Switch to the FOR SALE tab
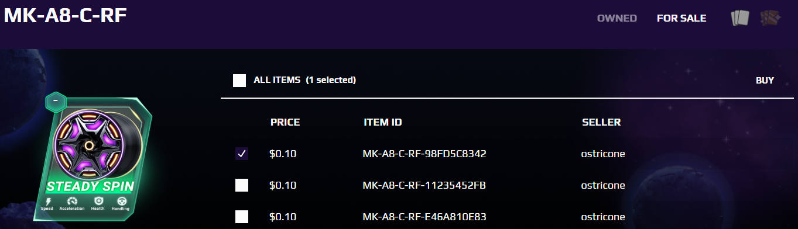Image resolution: width=798 pixels, height=229 pixels. 681,18
